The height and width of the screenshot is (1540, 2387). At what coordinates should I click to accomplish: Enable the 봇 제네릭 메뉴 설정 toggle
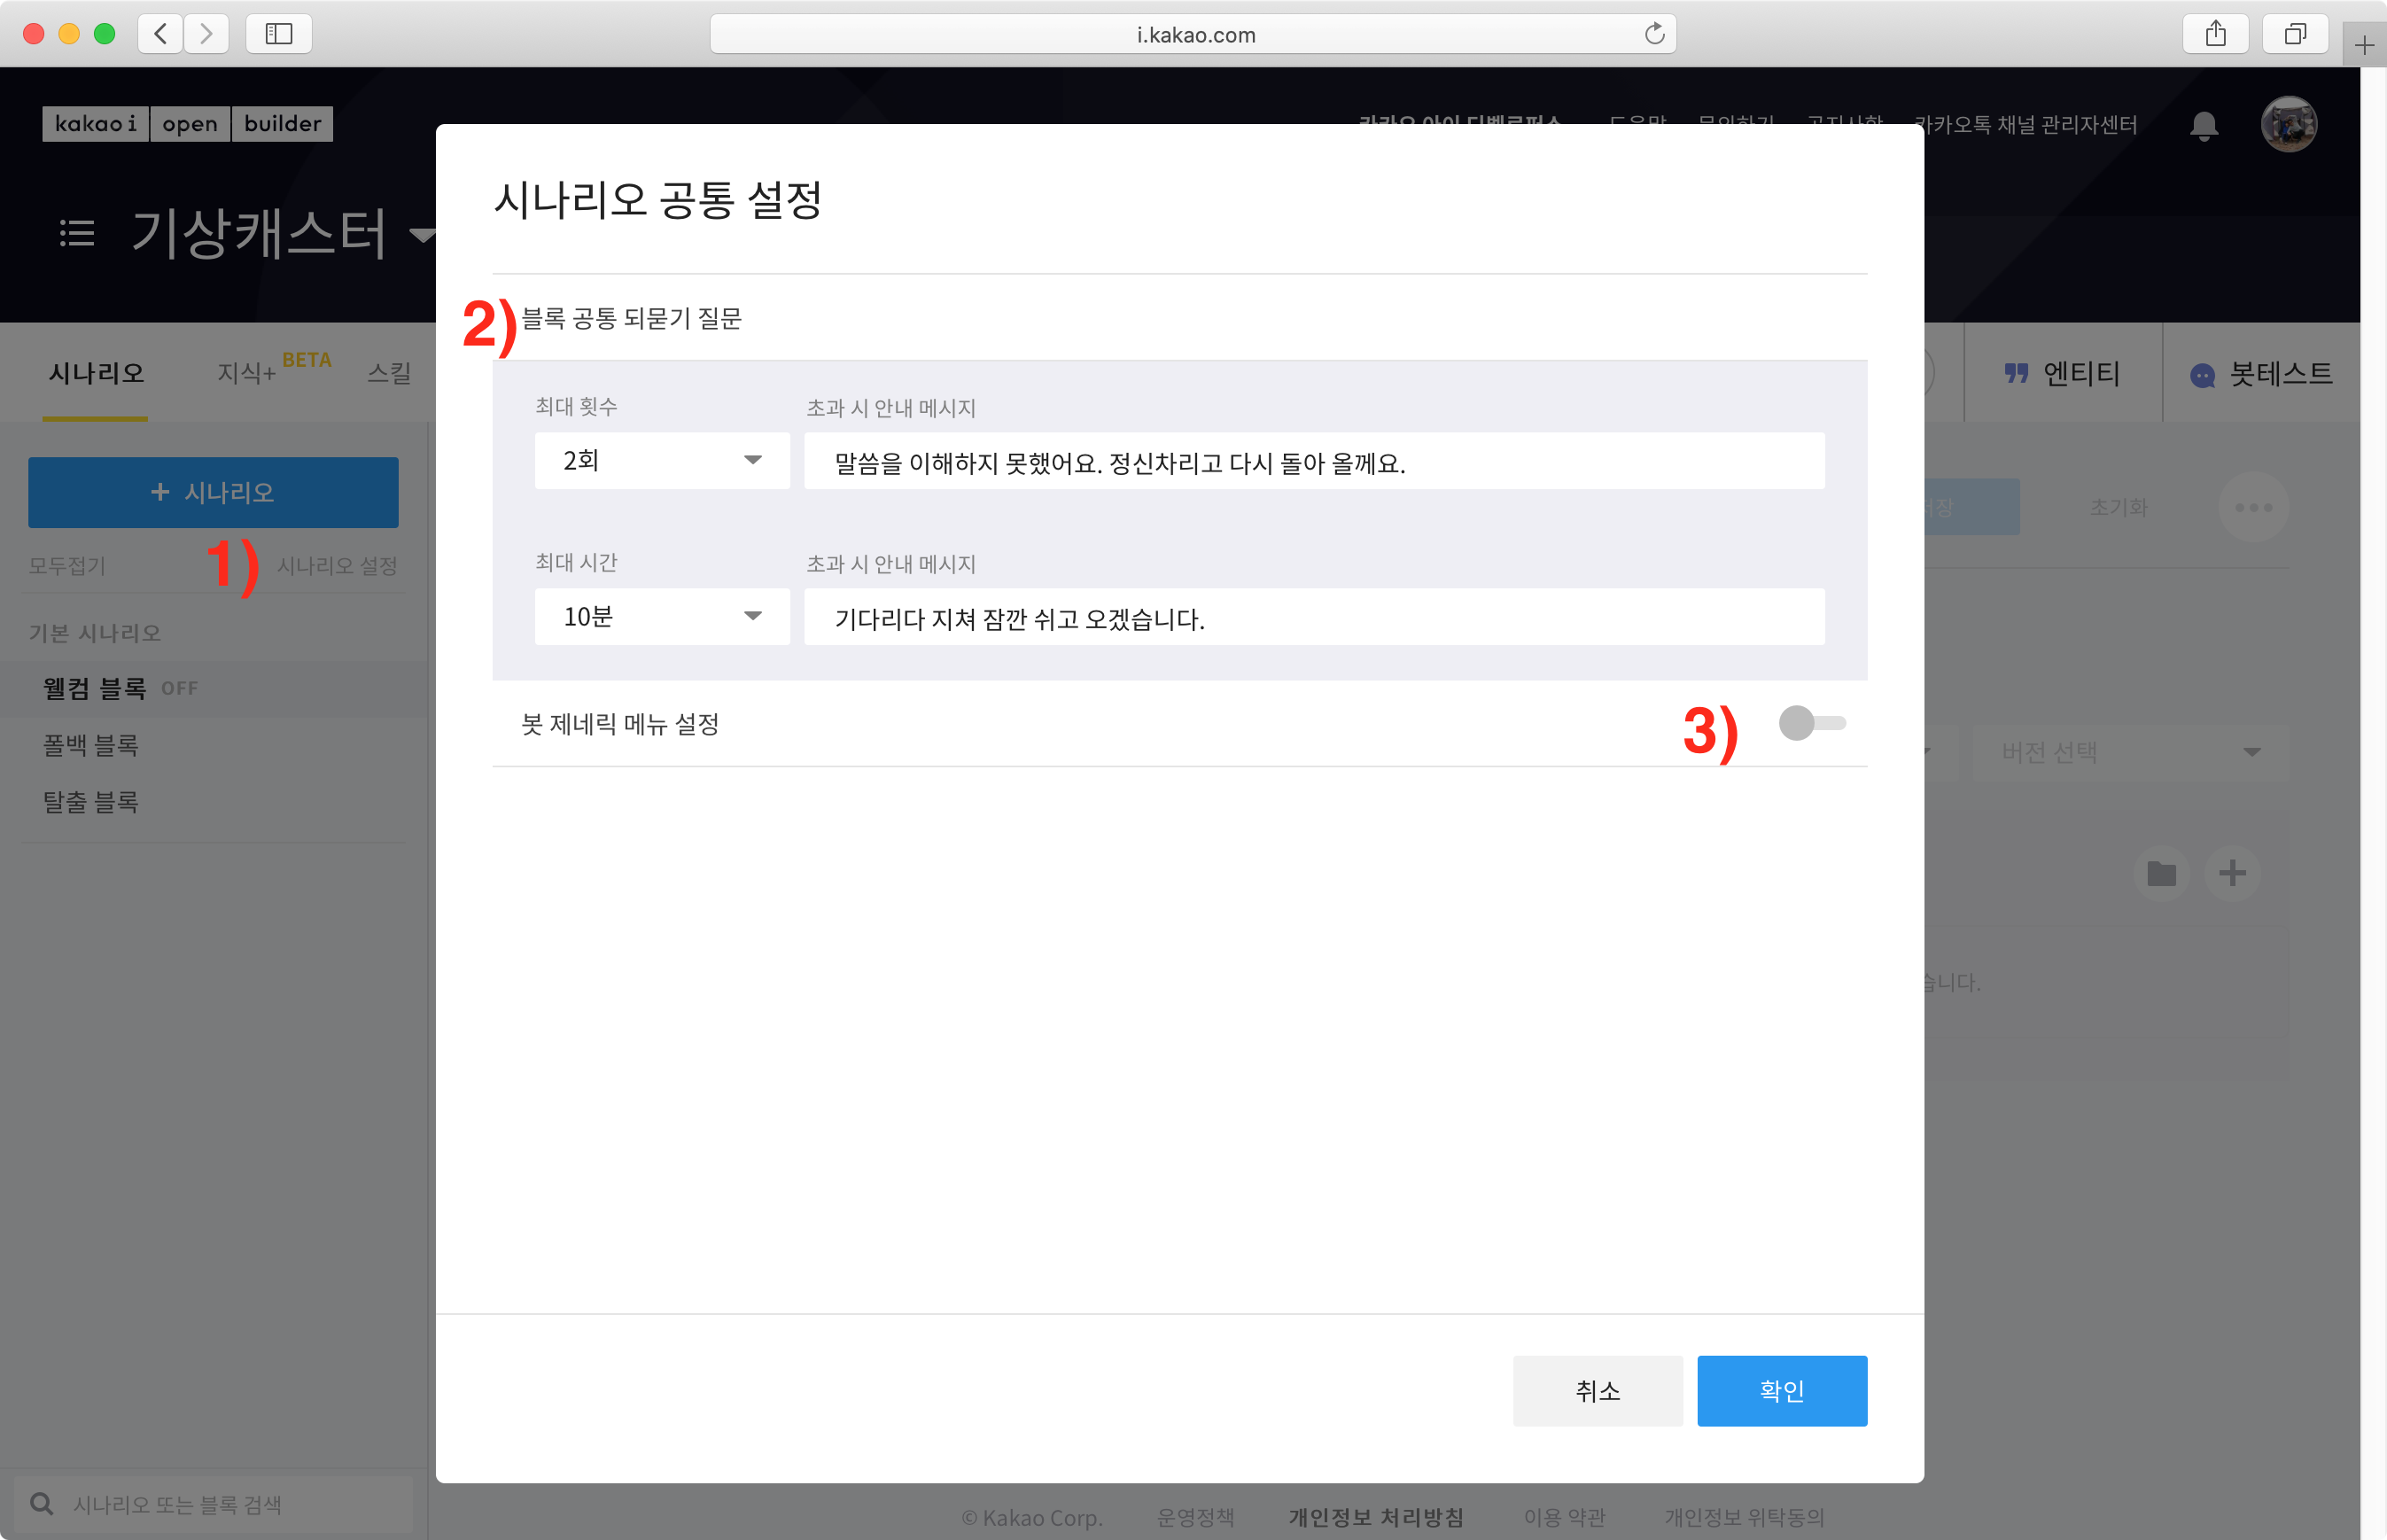[x=1811, y=723]
